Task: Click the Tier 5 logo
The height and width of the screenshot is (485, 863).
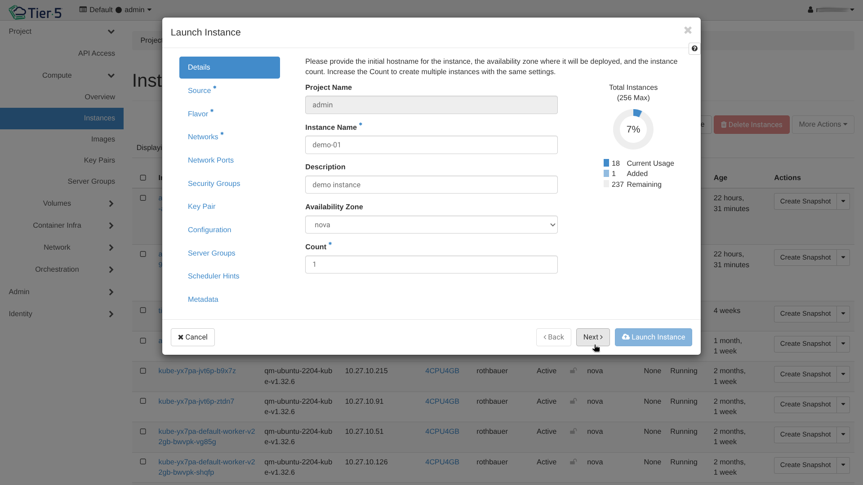Action: pos(36,12)
